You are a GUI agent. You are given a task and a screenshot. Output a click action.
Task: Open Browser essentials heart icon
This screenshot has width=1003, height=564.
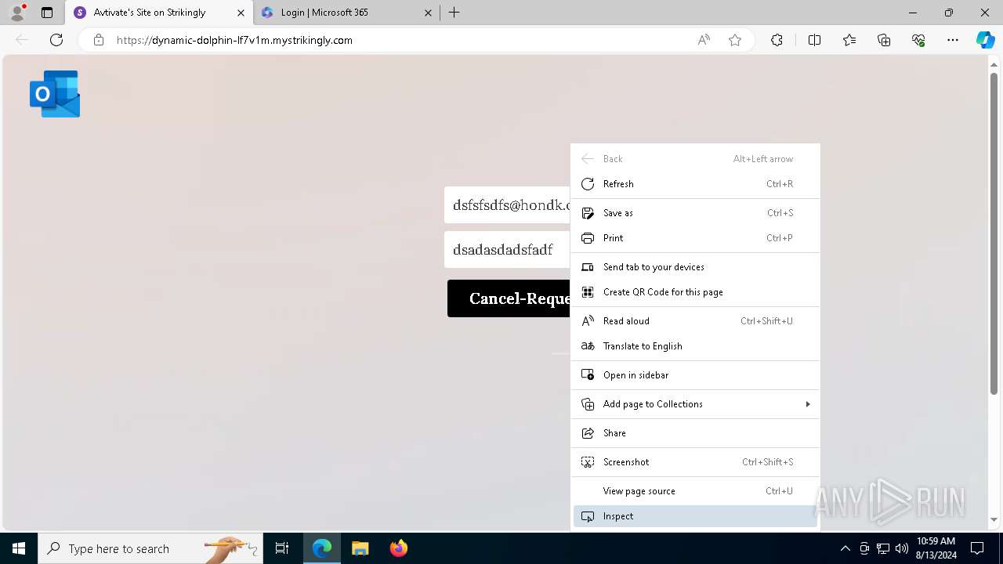pos(918,40)
